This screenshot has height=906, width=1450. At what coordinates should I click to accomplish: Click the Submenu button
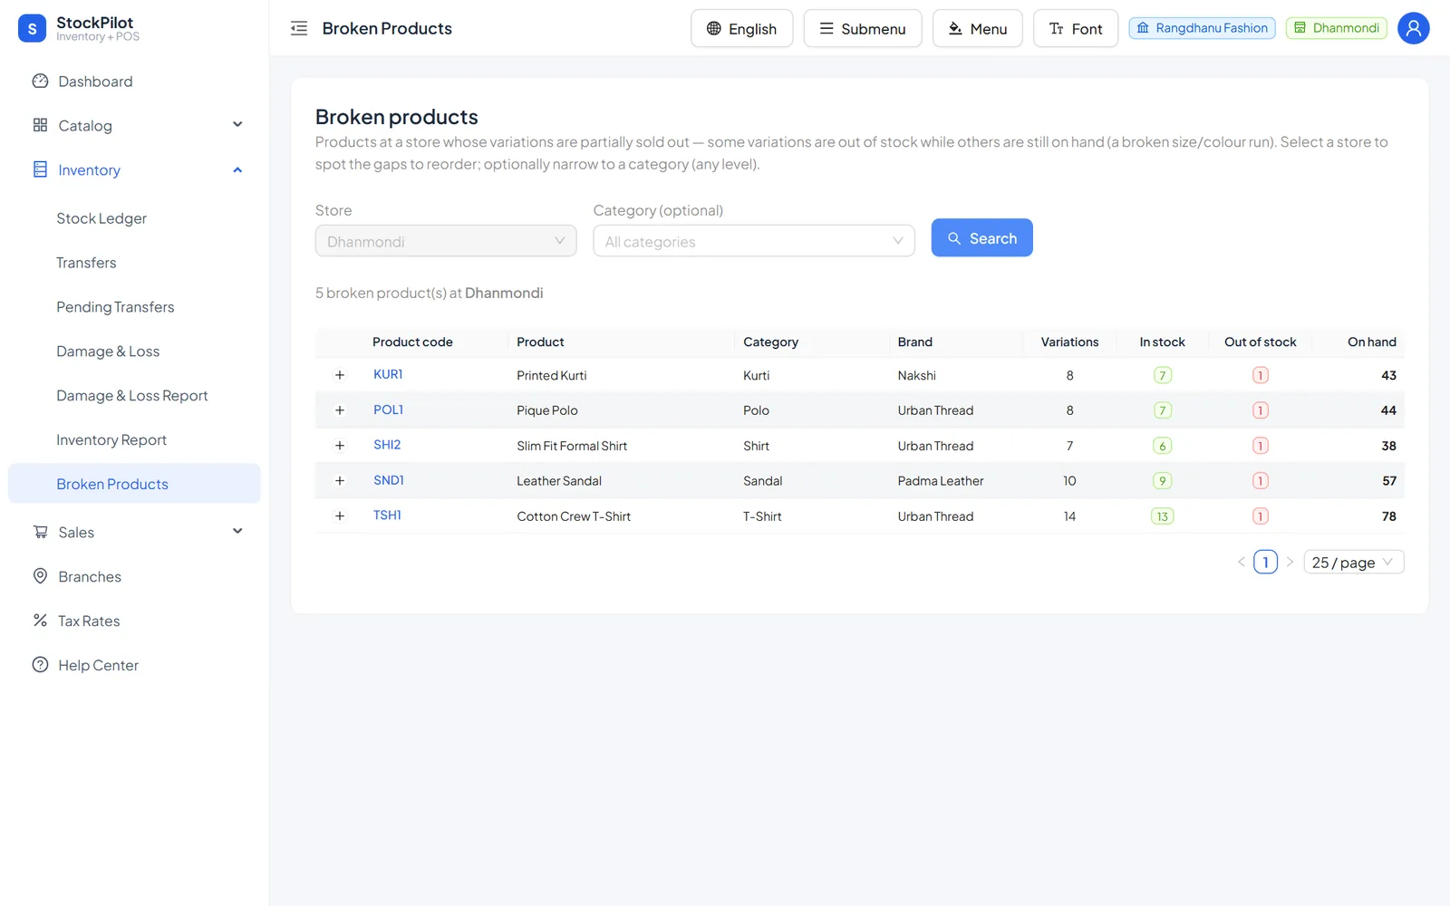tap(862, 28)
